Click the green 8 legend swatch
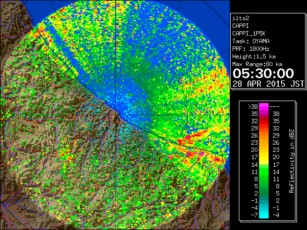The width and height of the screenshot is (307, 230). pos(264,179)
